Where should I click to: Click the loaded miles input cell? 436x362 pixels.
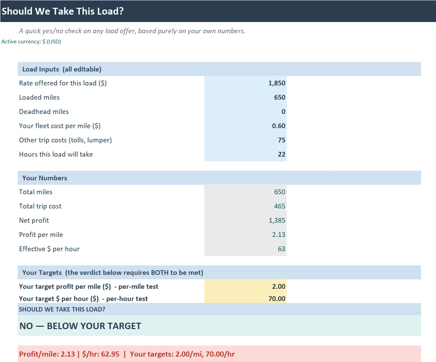point(245,97)
